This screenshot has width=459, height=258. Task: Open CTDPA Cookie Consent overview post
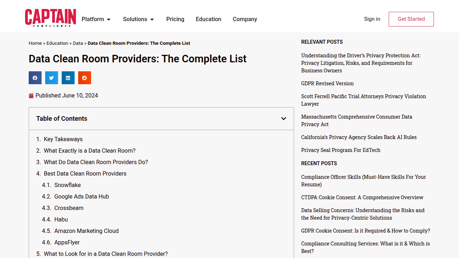pyautogui.click(x=362, y=197)
